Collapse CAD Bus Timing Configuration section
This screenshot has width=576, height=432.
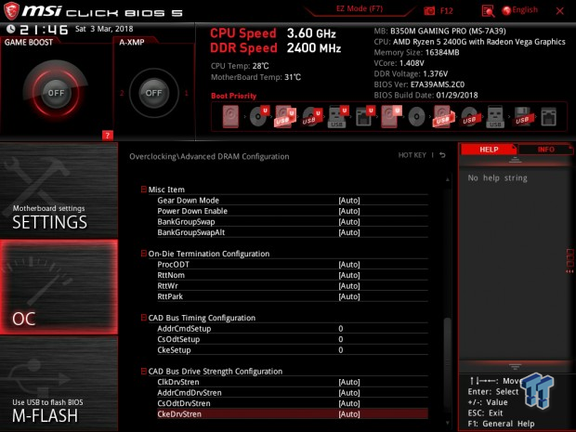[144, 318]
